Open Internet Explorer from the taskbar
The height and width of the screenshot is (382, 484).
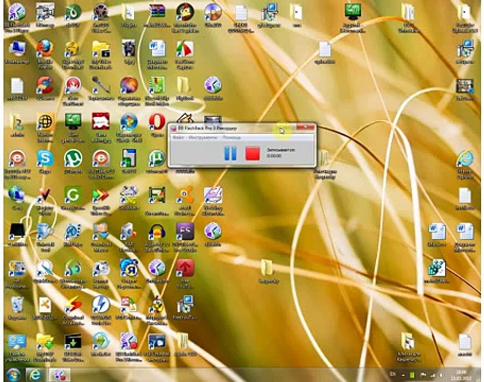click(x=35, y=375)
